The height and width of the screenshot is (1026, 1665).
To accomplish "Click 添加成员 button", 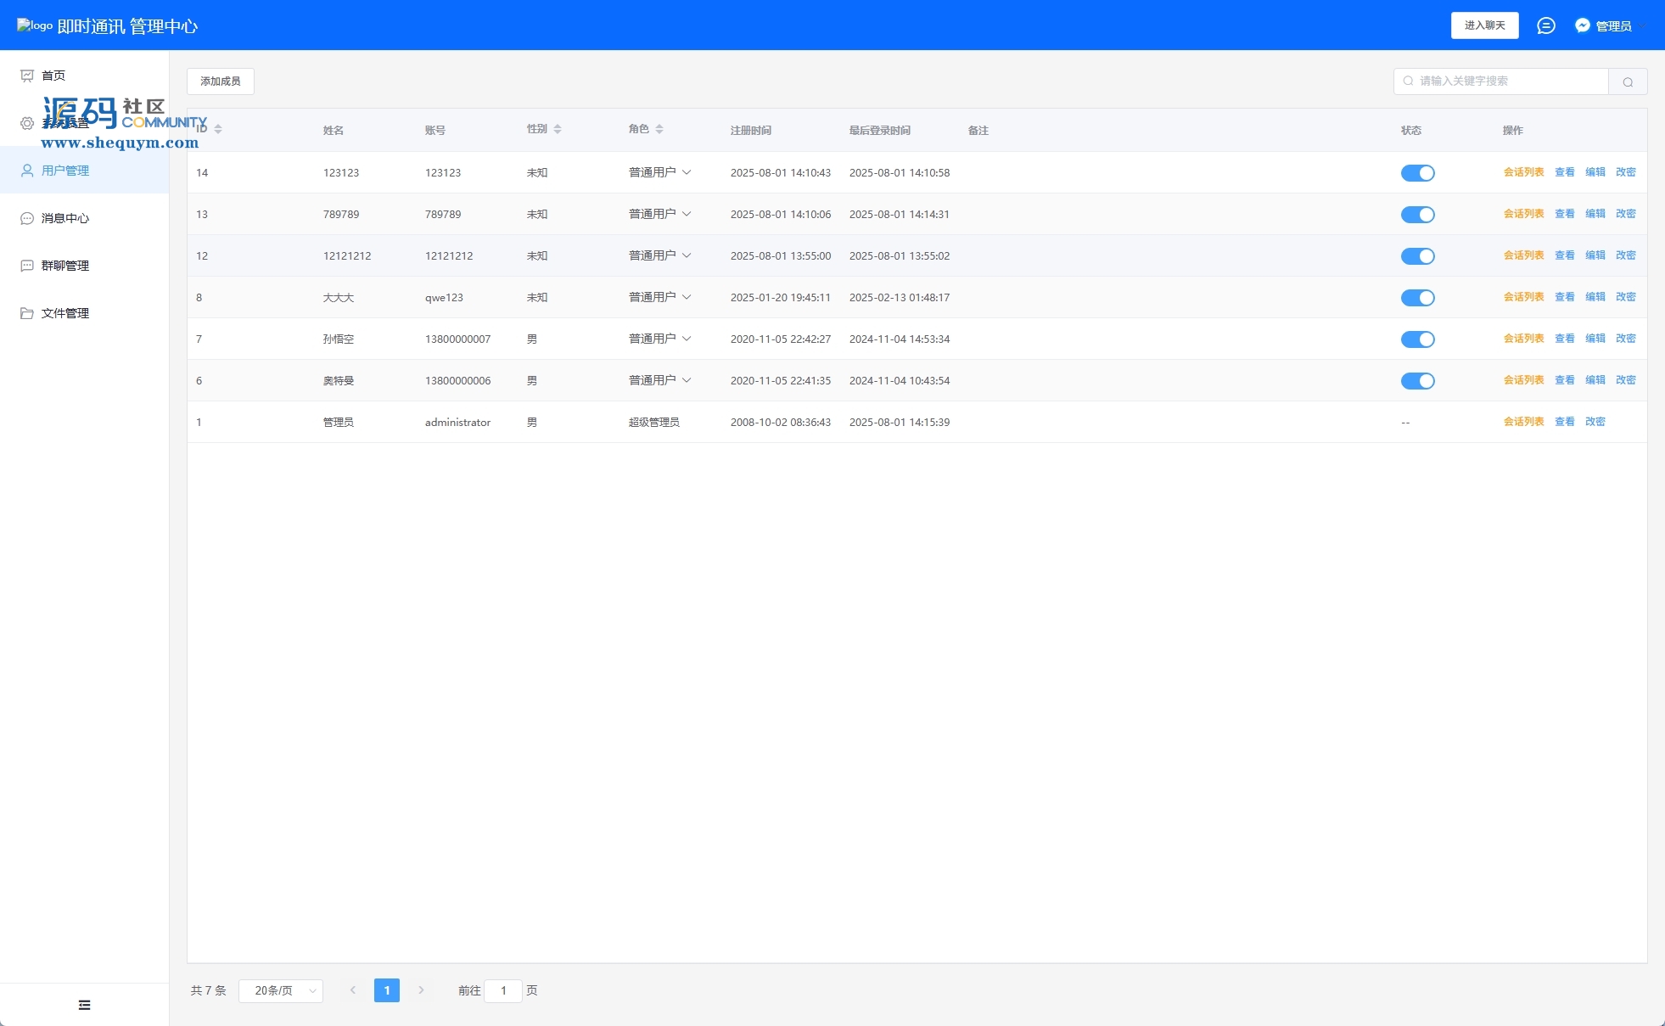I will pyautogui.click(x=221, y=81).
